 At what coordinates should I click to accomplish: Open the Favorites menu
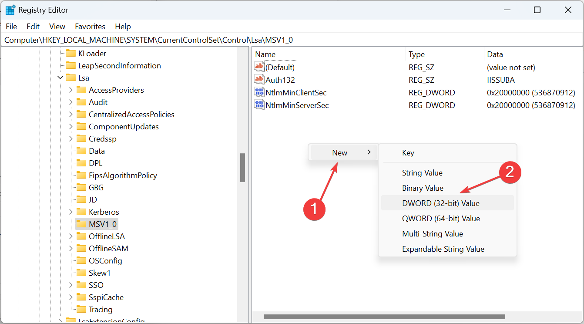90,27
